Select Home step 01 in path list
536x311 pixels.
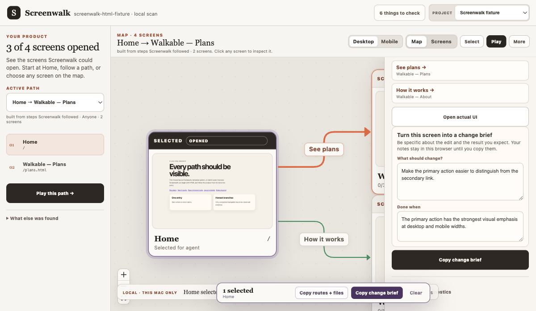[x=55, y=145]
